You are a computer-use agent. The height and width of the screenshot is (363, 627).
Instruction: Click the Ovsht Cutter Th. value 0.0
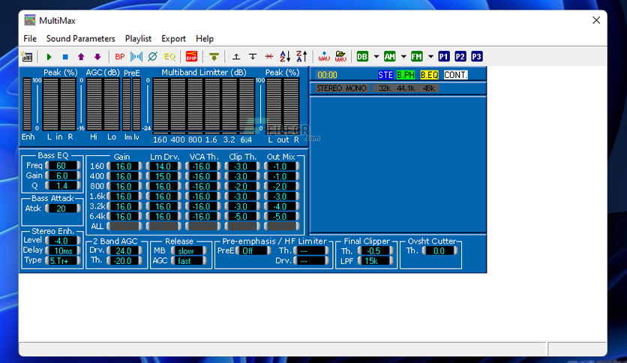click(439, 250)
